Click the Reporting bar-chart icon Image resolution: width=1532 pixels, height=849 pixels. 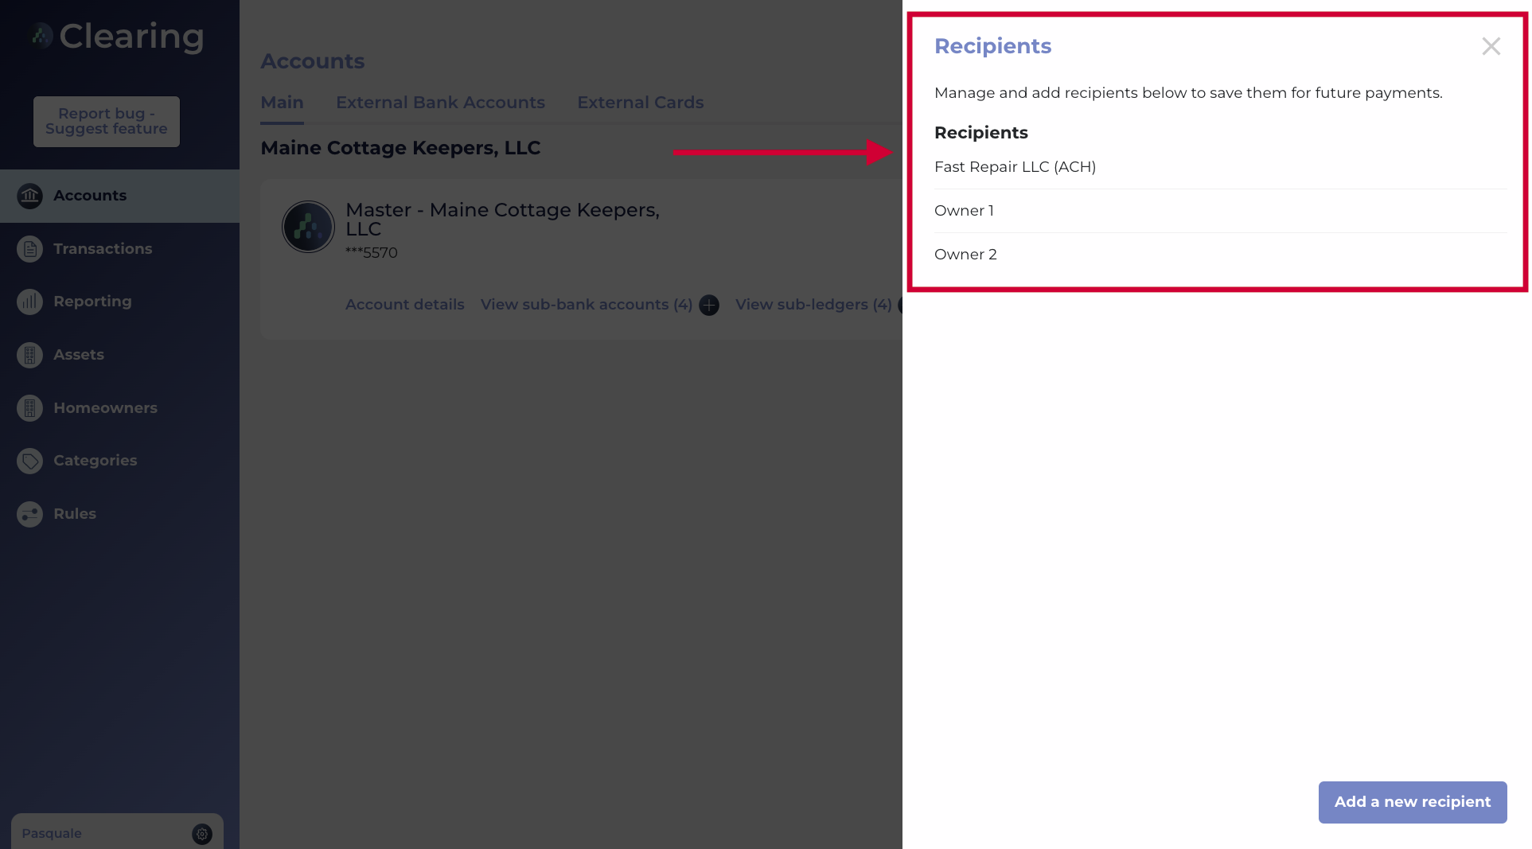click(x=29, y=302)
